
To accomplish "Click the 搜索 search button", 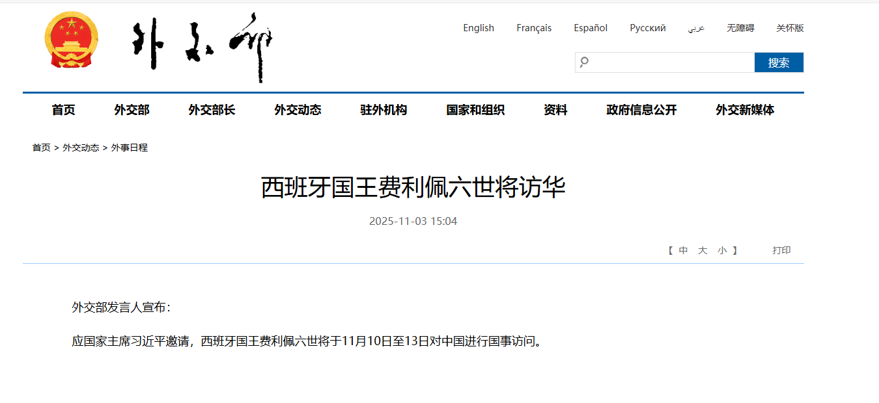I will tap(778, 62).
